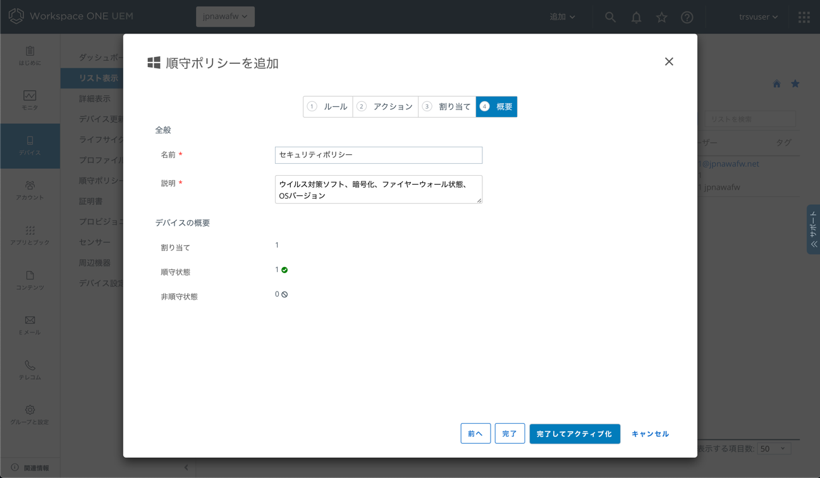Open 詳細表示 submenu item
The width and height of the screenshot is (820, 478).
click(x=95, y=99)
